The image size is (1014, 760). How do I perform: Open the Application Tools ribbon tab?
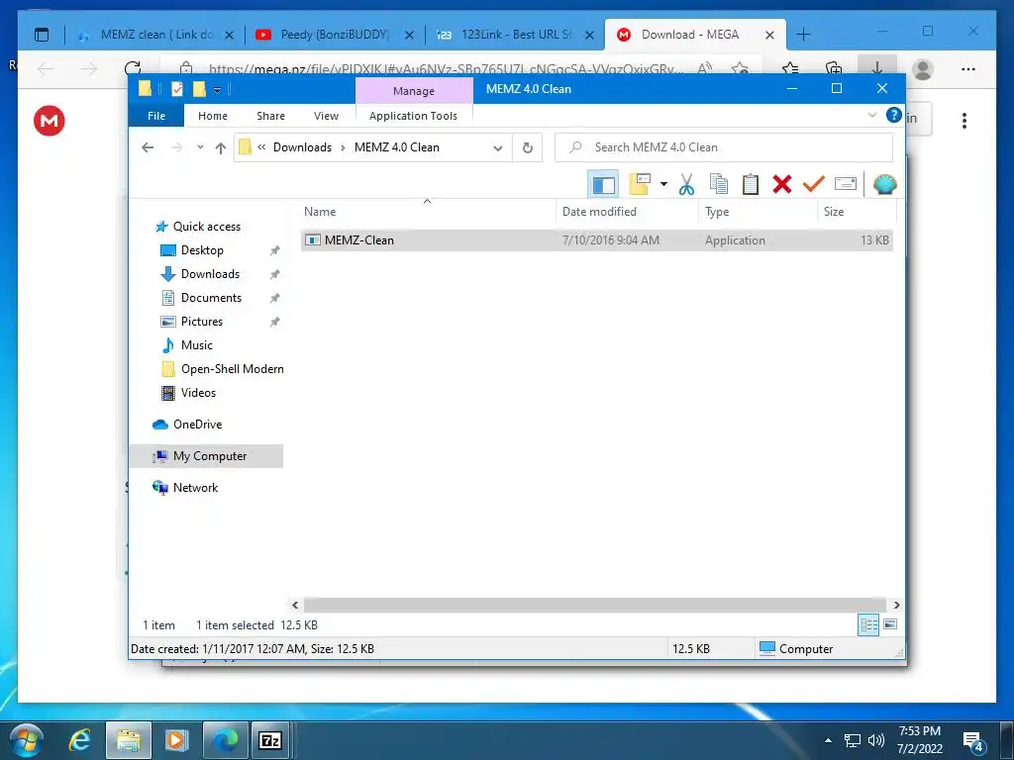(413, 116)
